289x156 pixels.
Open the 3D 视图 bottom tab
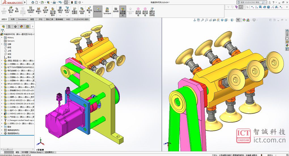(x=25, y=152)
